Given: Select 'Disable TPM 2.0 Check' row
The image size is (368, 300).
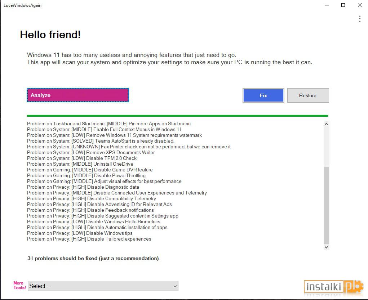Looking at the screenshot, I should 82,158.
